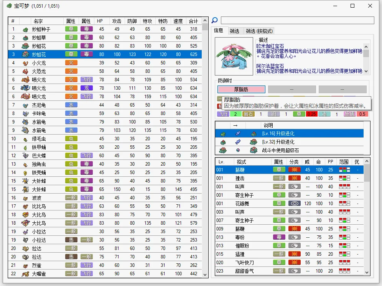Click the 妙蛙草 sprite icon
Screen dimensions: 382x286
tap(25, 38)
